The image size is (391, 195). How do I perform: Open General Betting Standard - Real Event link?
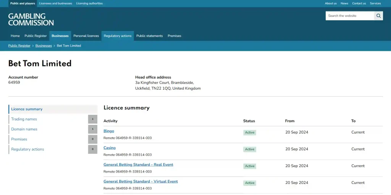(x=138, y=164)
